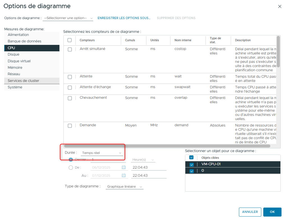Uncheck the VM-CPU-01 target object

click(x=192, y=165)
